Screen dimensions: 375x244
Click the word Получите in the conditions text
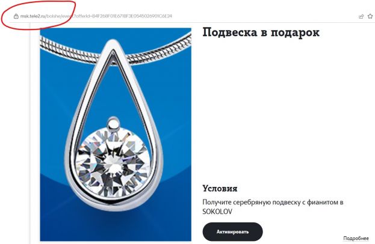tap(217, 202)
